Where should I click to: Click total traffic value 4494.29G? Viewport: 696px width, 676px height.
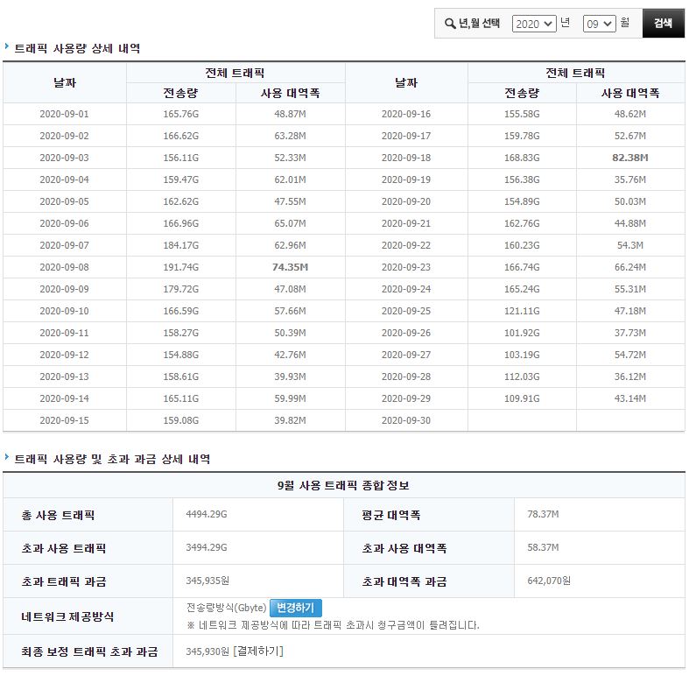coord(207,514)
